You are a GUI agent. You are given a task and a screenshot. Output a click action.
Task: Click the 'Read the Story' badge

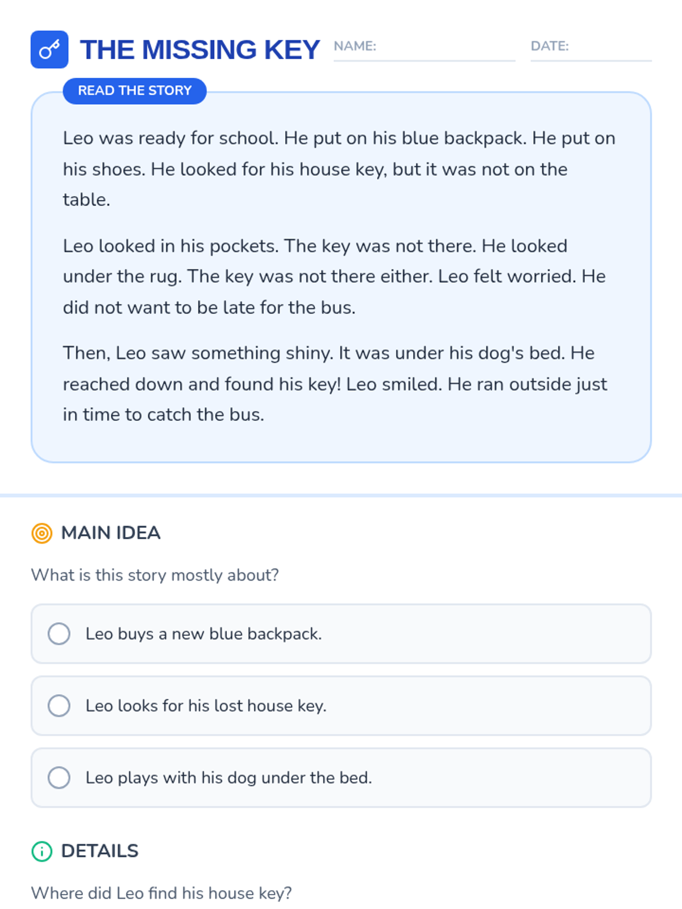click(x=135, y=91)
